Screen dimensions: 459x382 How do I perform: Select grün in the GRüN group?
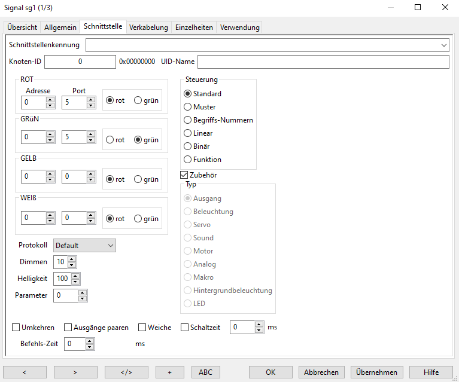click(146, 140)
